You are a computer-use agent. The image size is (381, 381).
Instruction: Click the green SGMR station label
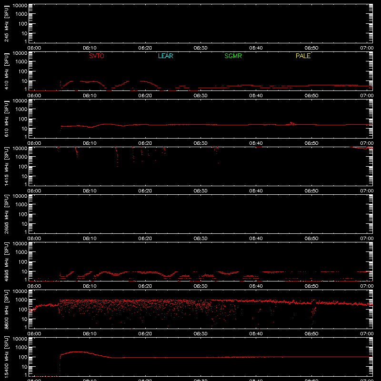(x=233, y=56)
